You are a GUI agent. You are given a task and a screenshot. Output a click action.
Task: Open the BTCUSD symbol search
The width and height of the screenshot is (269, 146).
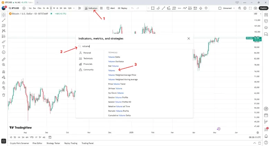14,8
